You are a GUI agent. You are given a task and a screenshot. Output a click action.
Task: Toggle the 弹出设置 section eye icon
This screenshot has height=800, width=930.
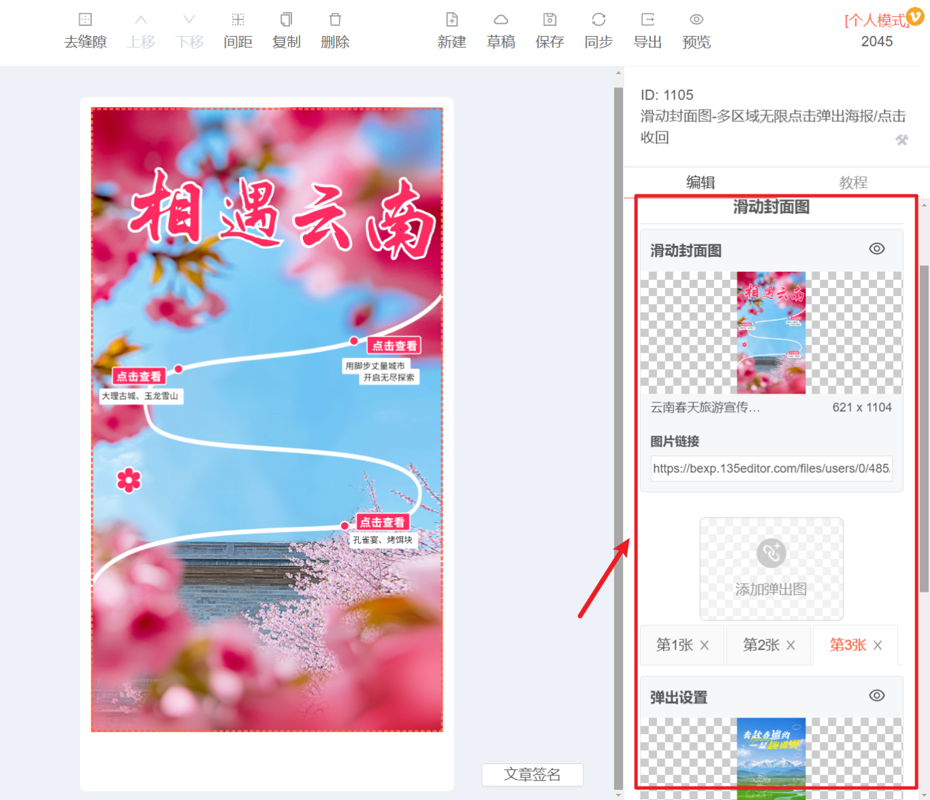(x=877, y=696)
